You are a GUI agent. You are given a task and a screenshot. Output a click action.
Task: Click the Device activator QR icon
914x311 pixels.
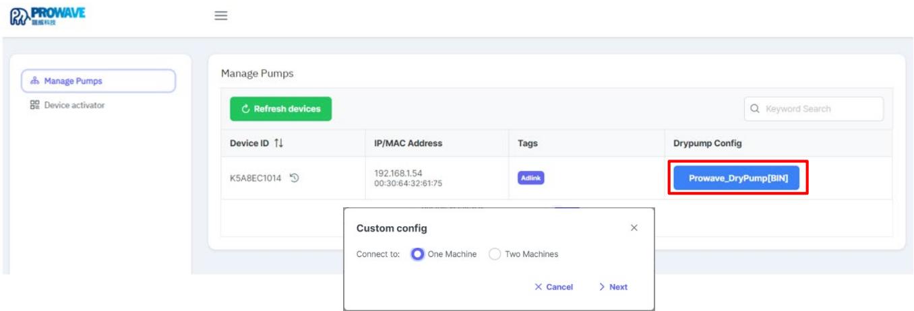[35, 105]
